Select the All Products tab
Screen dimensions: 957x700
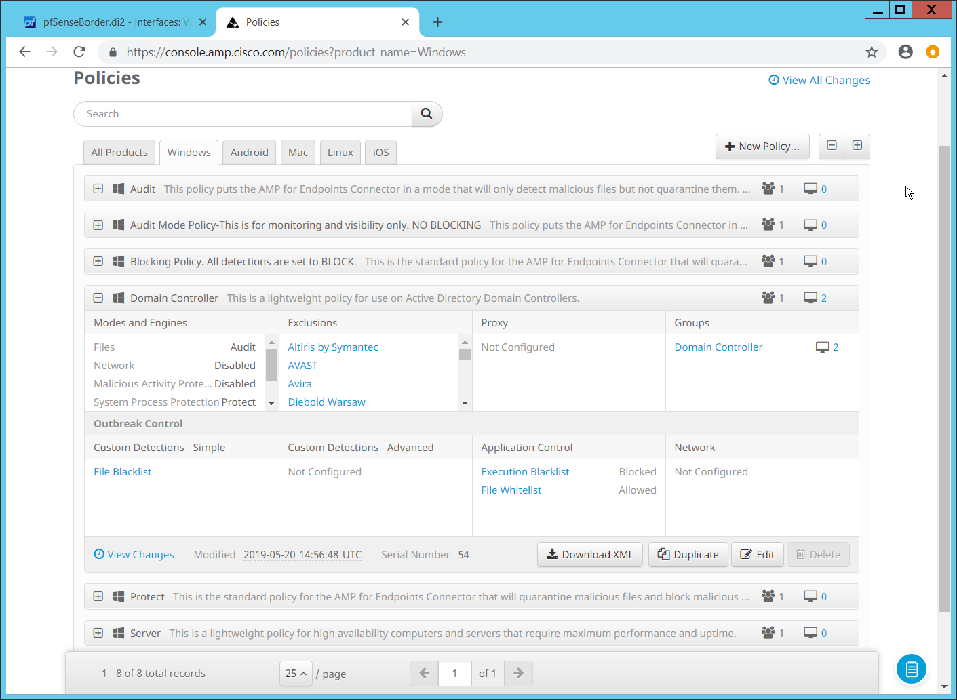click(x=119, y=153)
